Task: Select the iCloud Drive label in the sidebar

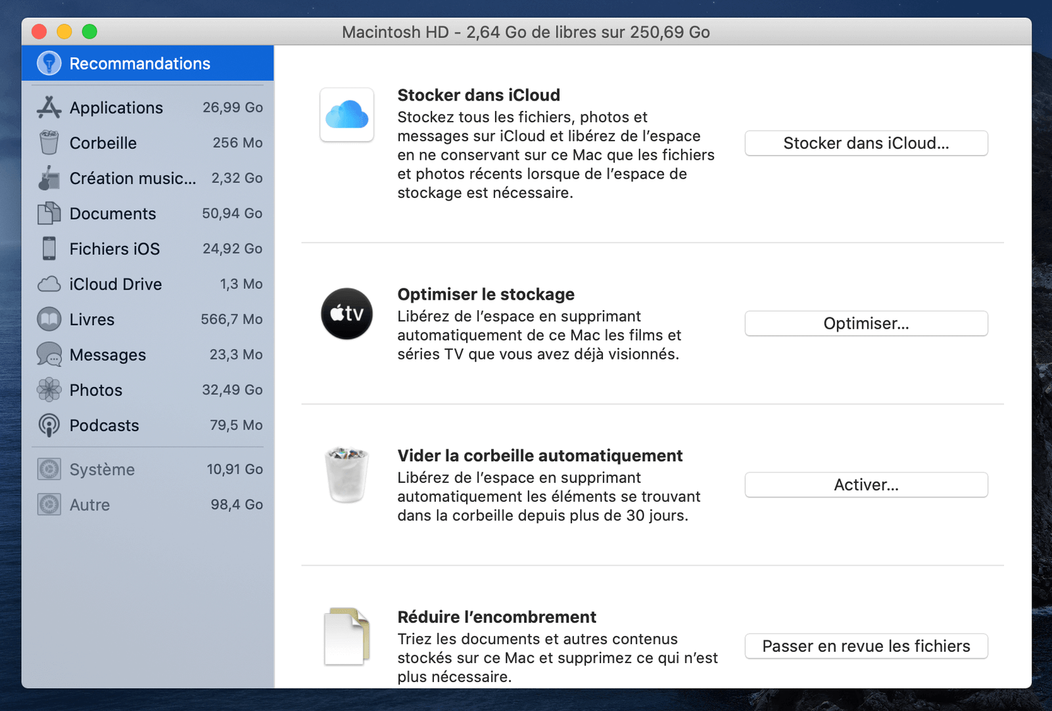Action: click(115, 285)
